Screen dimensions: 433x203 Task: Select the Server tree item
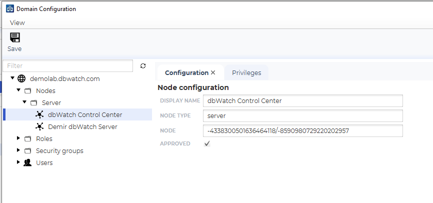(51, 102)
